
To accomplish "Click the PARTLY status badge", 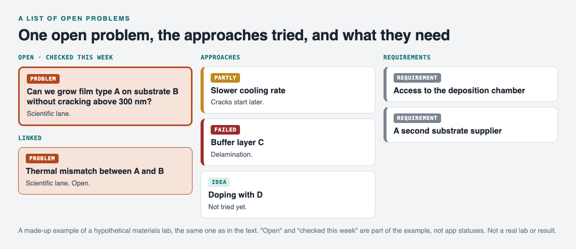I will [225, 78].
